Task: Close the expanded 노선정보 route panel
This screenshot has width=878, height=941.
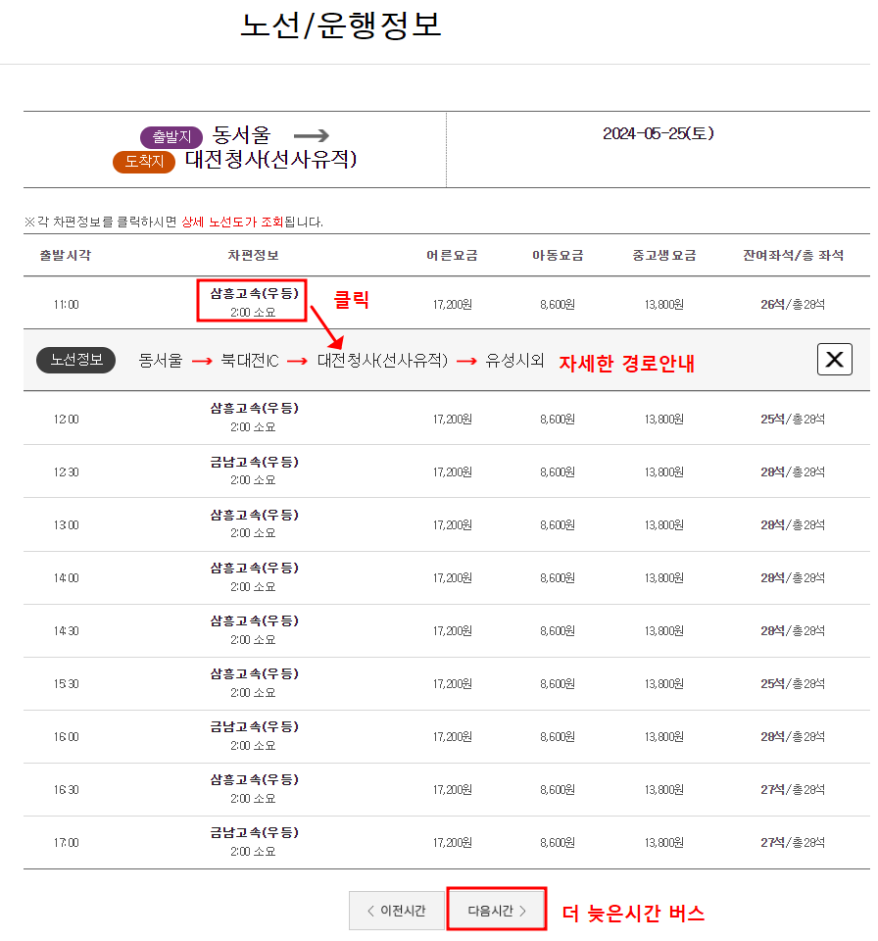Action: tap(834, 359)
